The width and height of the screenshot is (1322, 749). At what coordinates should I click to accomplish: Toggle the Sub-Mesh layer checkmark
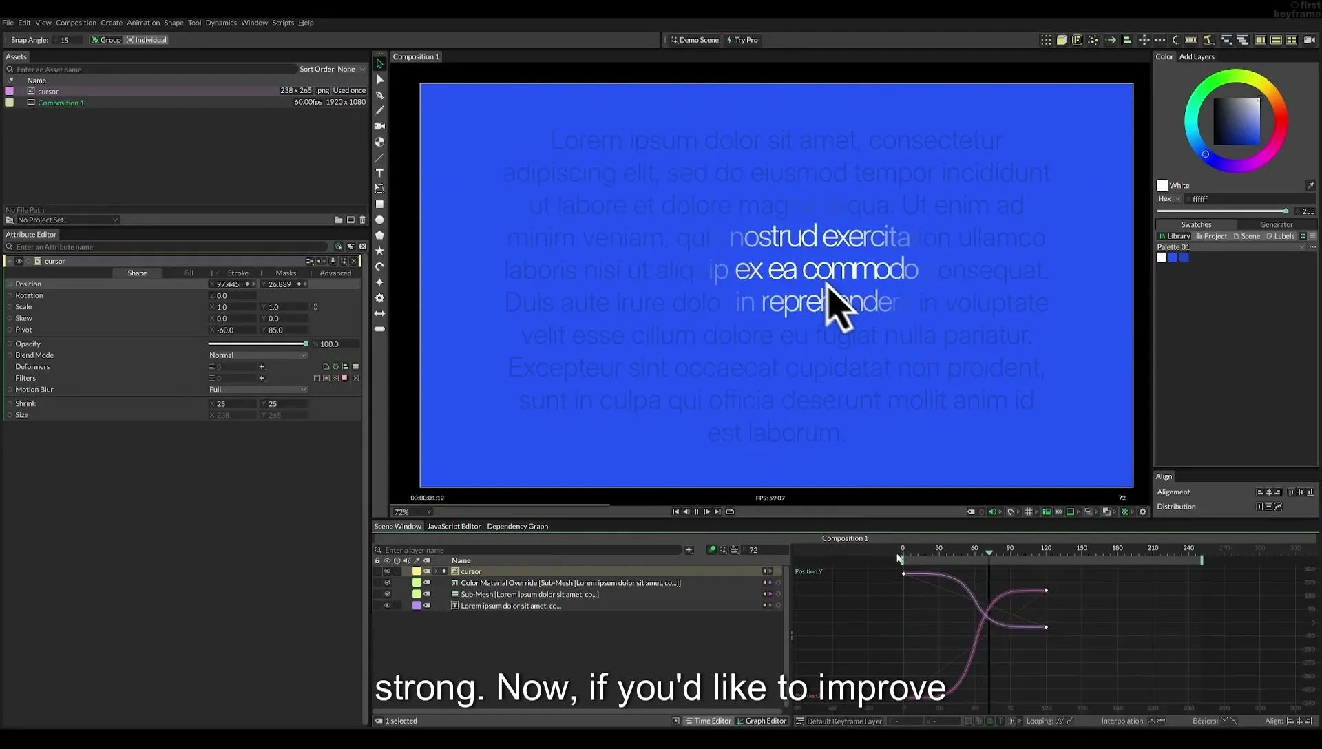point(387,594)
